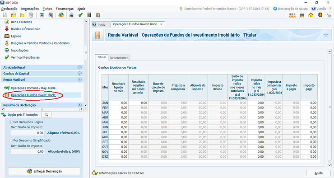The width and height of the screenshot is (334, 178).
Task: Click sidebar horizontal scrollbar right arrow
Action: pyautogui.click(x=81, y=109)
